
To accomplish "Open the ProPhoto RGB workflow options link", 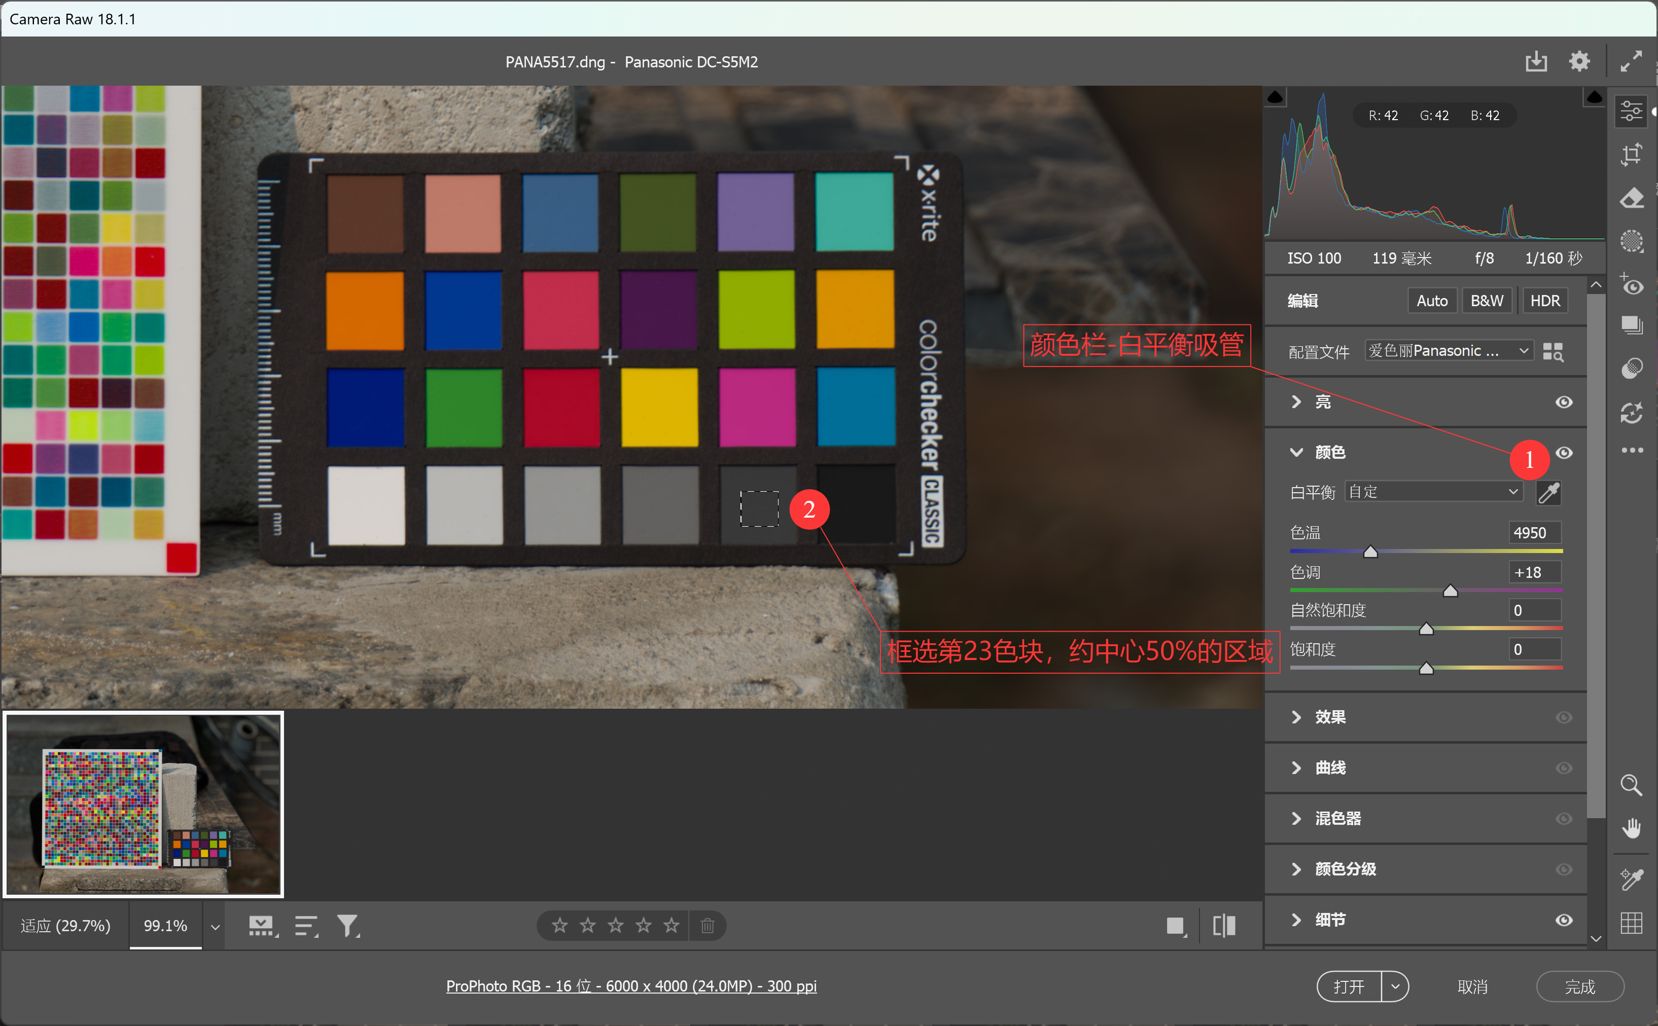I will (631, 985).
